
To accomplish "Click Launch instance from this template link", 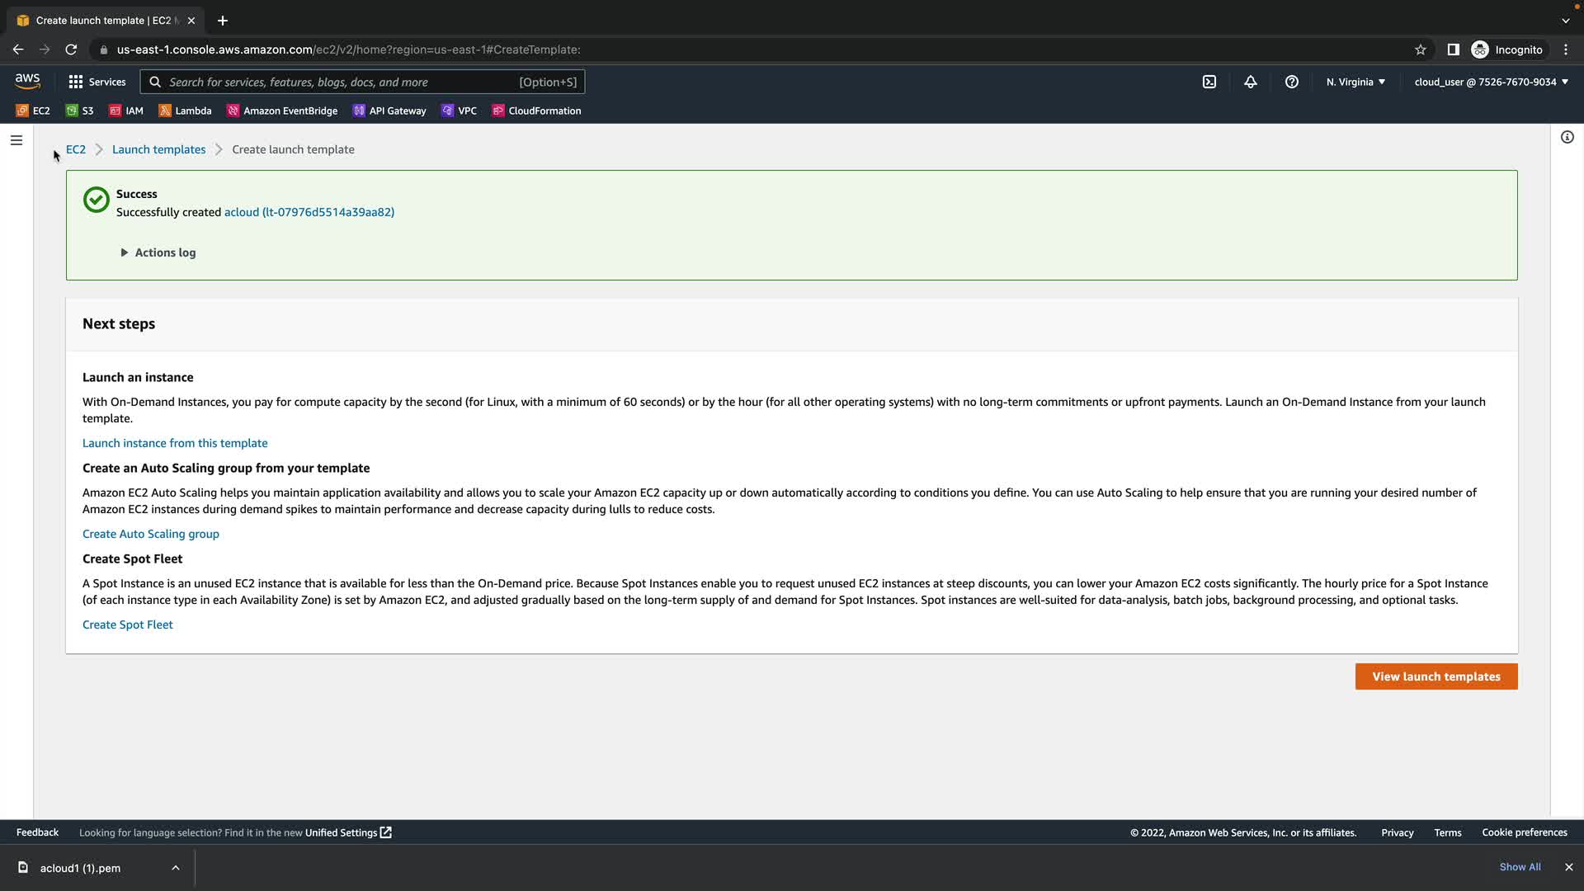I will click(x=175, y=443).
